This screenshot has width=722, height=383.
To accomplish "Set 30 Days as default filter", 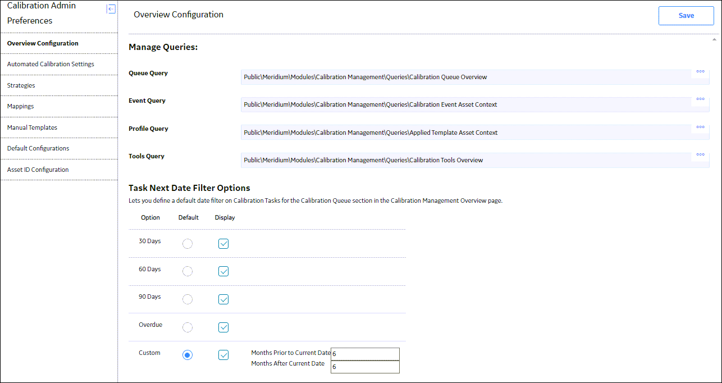I will (188, 244).
